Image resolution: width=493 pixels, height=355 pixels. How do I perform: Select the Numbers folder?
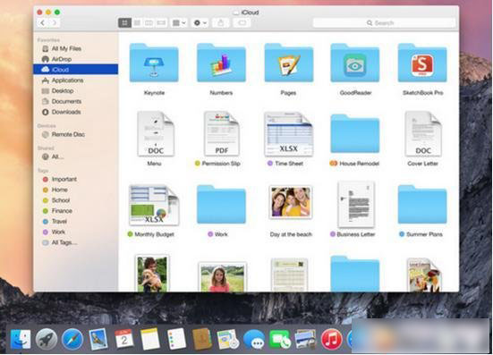[x=221, y=63]
